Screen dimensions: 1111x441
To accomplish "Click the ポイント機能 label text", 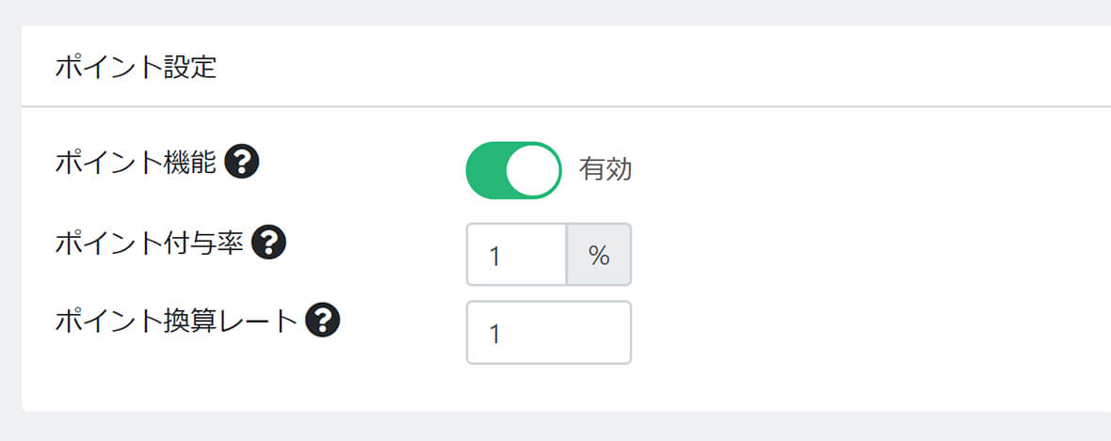I will point(136,164).
